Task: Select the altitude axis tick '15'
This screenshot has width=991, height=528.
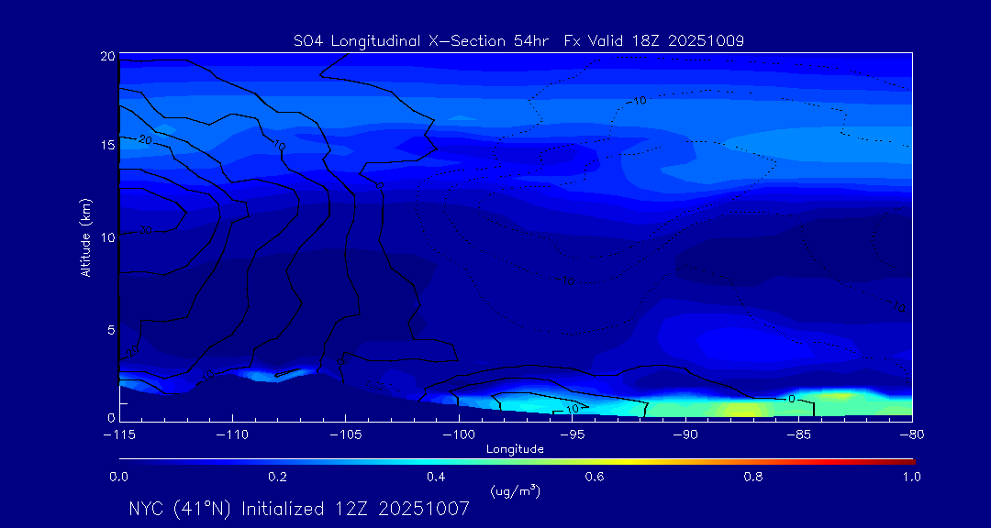Action: (x=107, y=145)
